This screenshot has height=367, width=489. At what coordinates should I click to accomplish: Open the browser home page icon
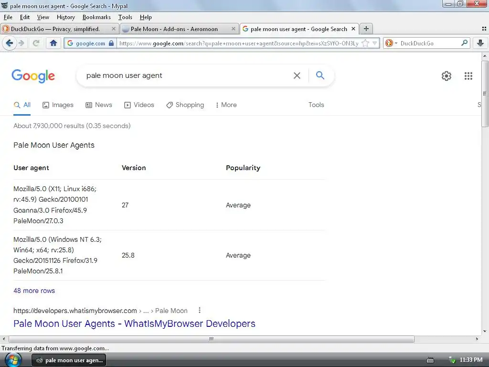tap(53, 43)
